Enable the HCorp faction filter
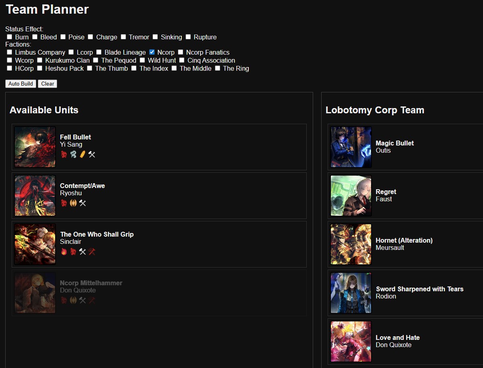 [x=10, y=68]
